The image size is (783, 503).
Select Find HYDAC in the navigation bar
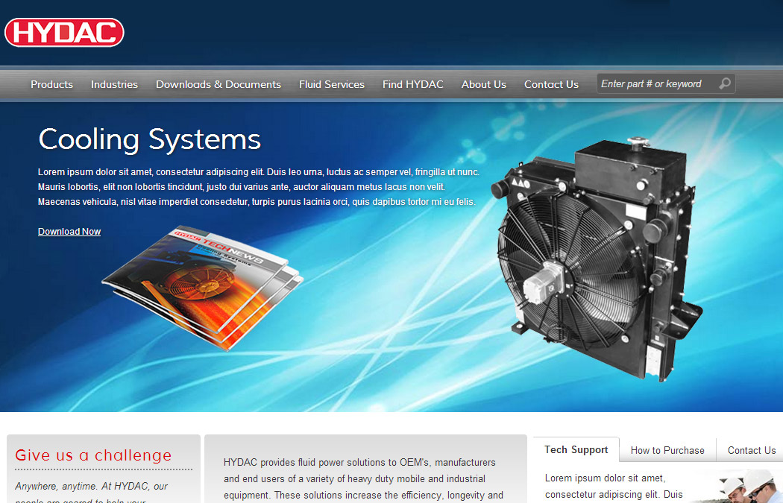pos(412,84)
